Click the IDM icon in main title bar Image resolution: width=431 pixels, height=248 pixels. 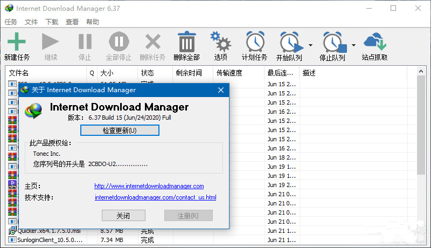pyautogui.click(x=9, y=8)
